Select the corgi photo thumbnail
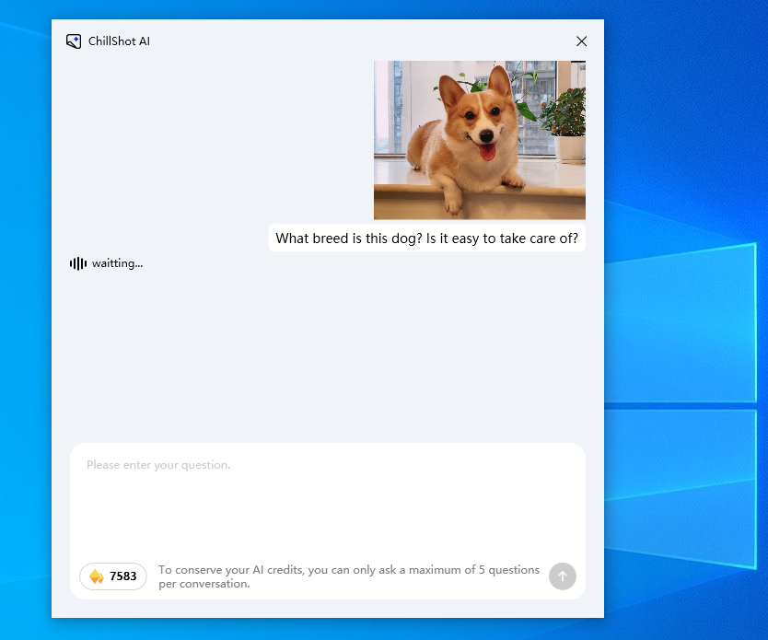Image resolution: width=768 pixels, height=640 pixels. 479,138
